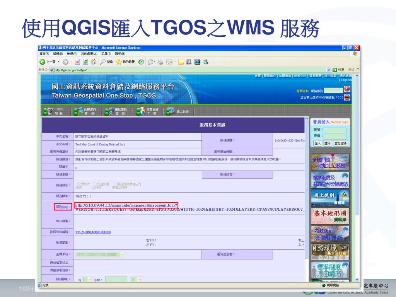Open the 基本地形圖資料庫 banner
The image size is (396, 297).
(330, 216)
